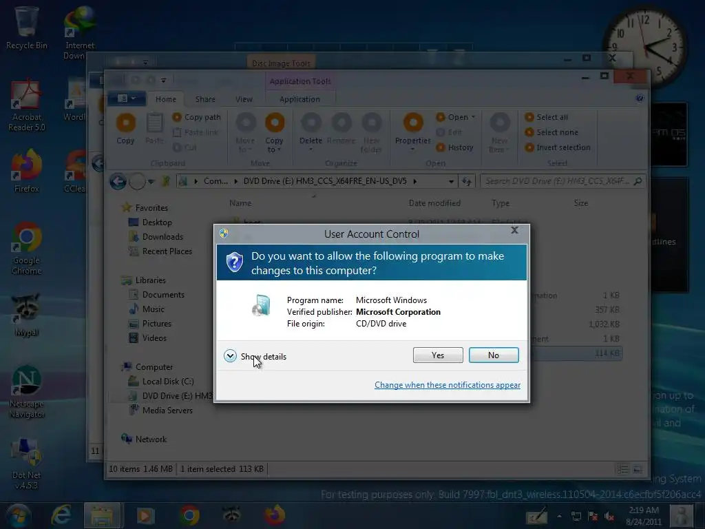Click the Date modified column header
This screenshot has width=705, height=529.
[x=434, y=203]
